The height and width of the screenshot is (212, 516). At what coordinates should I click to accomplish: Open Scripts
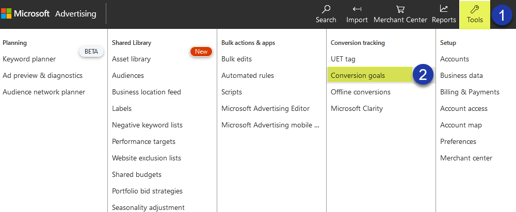(x=232, y=92)
